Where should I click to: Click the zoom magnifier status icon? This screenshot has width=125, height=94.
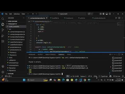click(67, 76)
